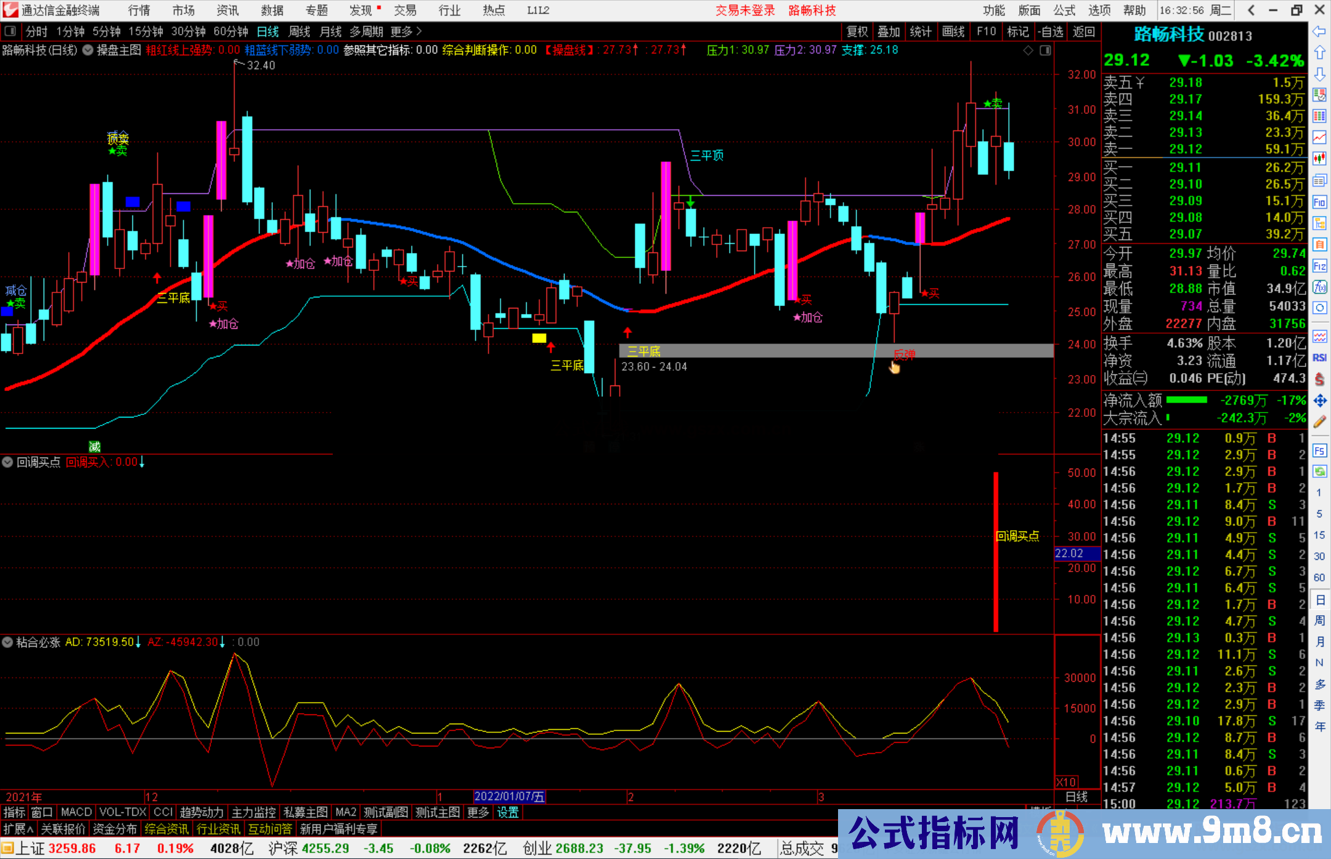Image resolution: width=1331 pixels, height=859 pixels.
Task: Click the 复权 button
Action: pyautogui.click(x=857, y=31)
